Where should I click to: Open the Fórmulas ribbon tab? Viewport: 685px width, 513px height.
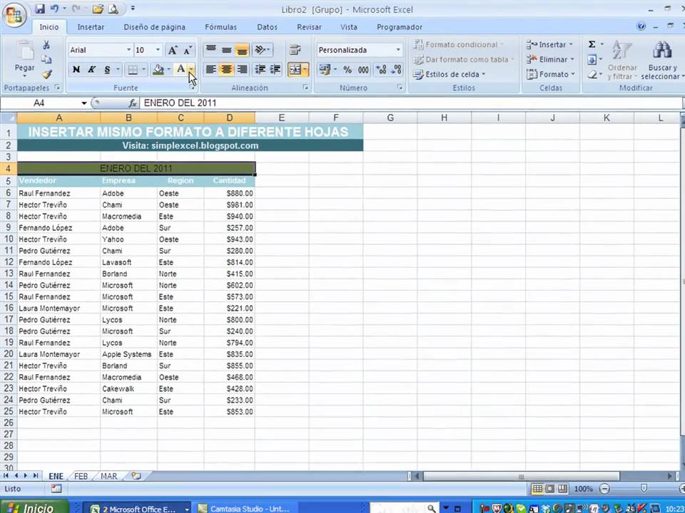pyautogui.click(x=220, y=27)
